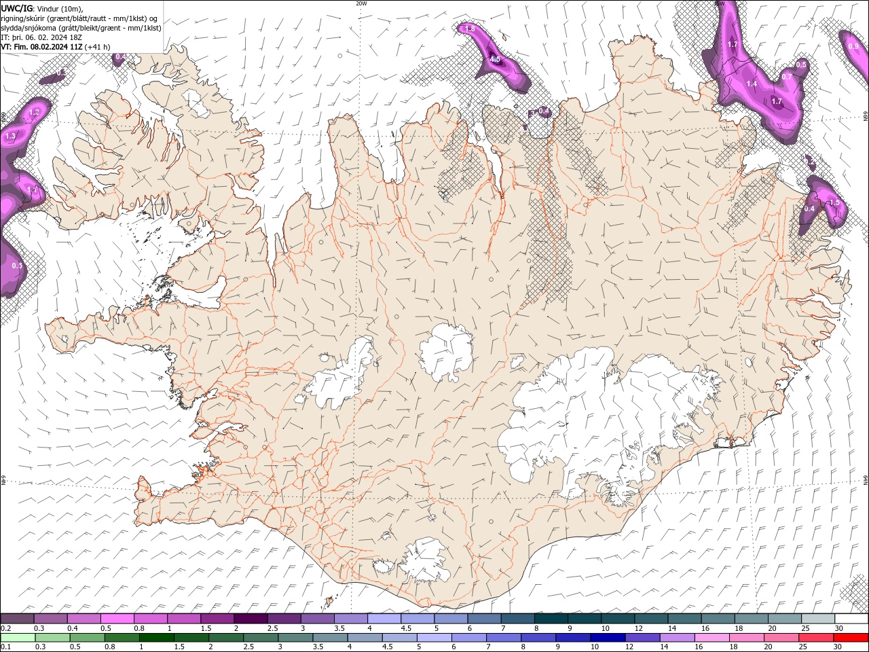The width and height of the screenshot is (869, 652).
Task: Click the bright pink 0.5–0.8 swatch in upper legend
Action: [117, 619]
